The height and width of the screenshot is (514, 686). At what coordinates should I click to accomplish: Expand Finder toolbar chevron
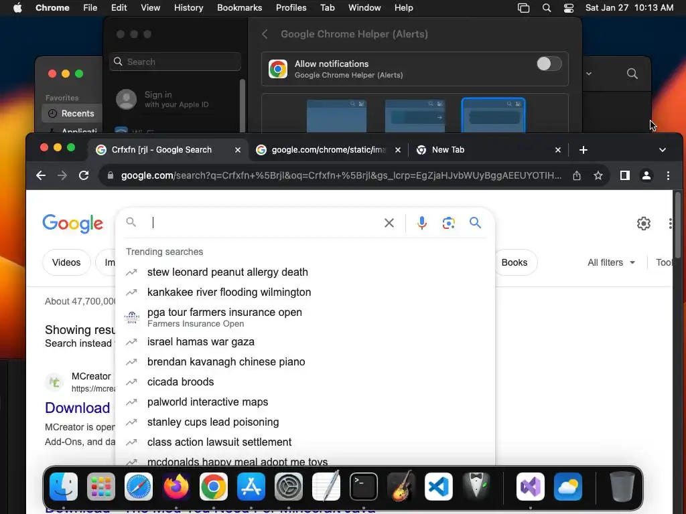[589, 74]
